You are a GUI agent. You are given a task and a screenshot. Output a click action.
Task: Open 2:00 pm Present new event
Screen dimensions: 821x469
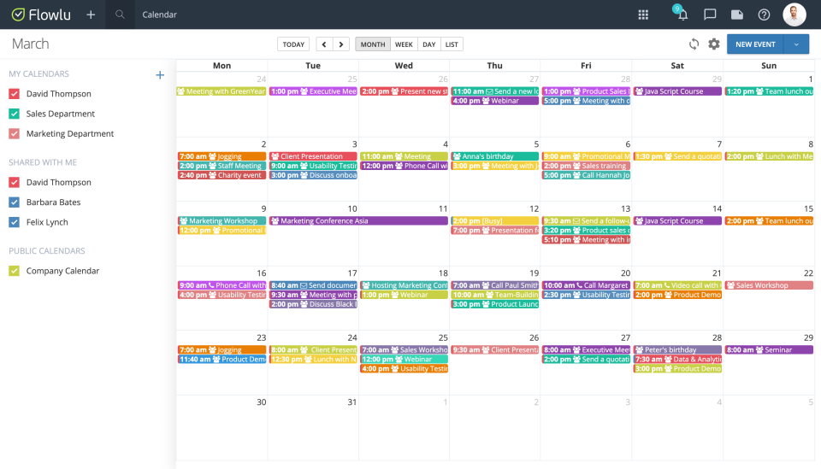click(405, 91)
